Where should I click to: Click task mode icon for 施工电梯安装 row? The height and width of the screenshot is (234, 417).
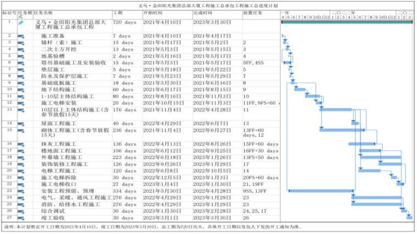(21, 102)
